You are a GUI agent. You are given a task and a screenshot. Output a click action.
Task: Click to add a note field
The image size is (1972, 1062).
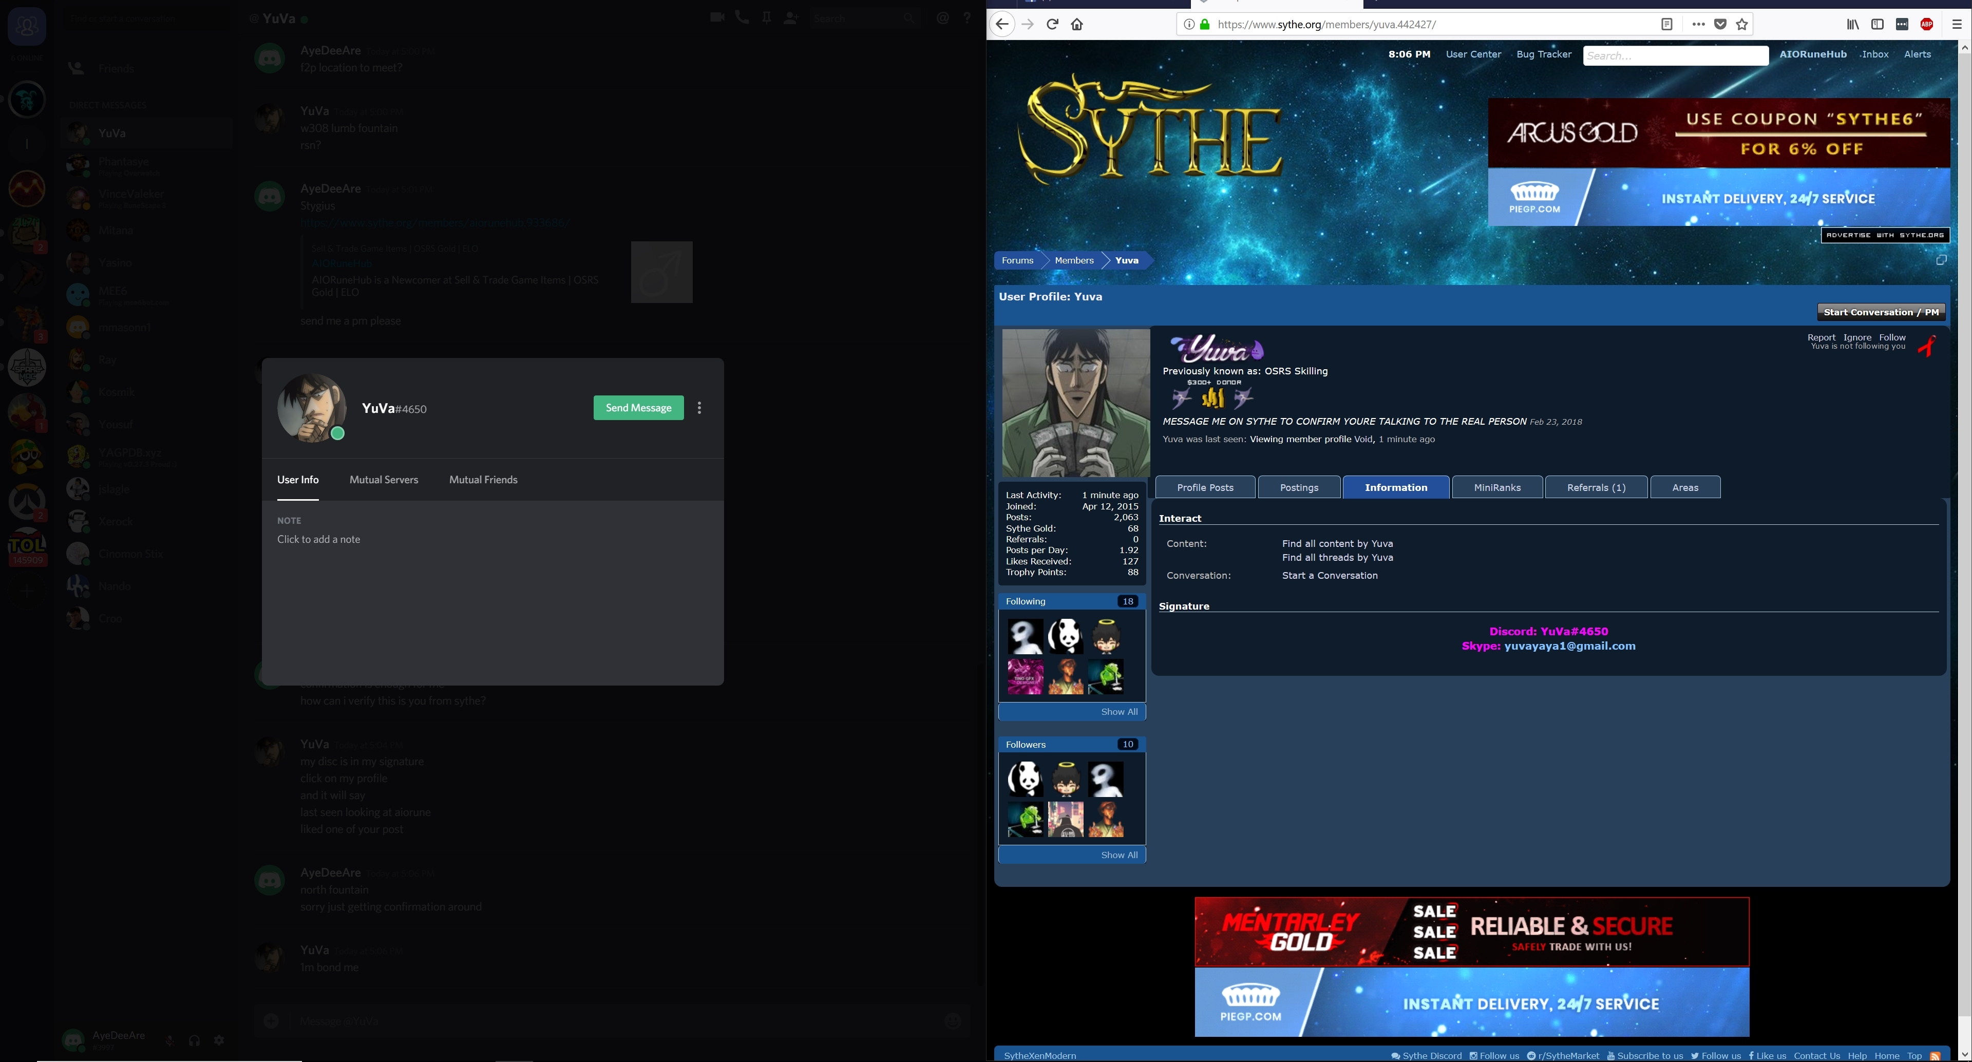tap(318, 540)
